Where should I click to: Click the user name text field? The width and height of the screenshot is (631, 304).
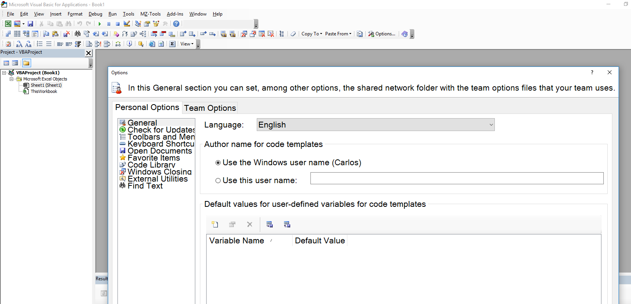coord(457,178)
